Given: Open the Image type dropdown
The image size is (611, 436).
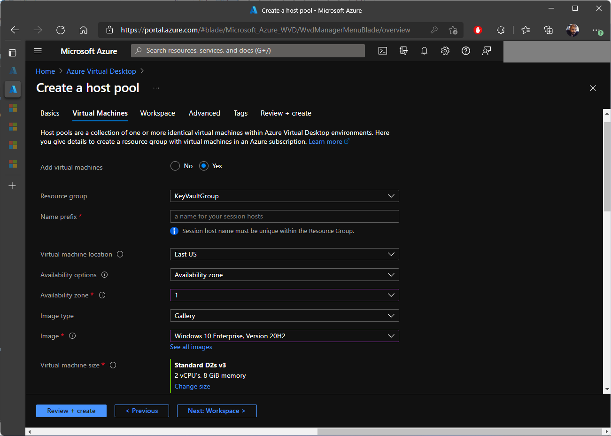Looking at the screenshot, I should click(284, 316).
